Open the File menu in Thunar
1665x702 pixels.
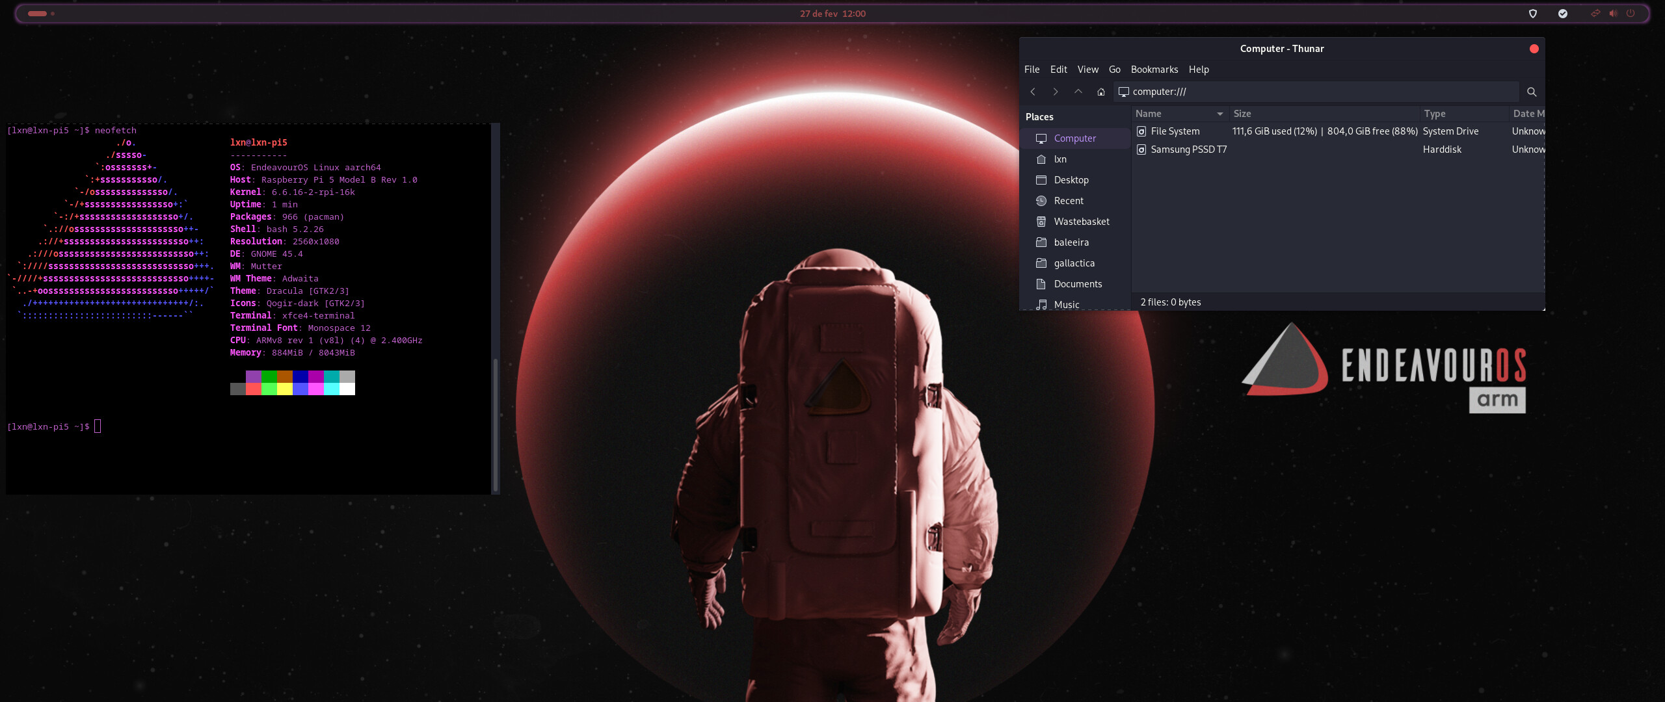click(1032, 70)
